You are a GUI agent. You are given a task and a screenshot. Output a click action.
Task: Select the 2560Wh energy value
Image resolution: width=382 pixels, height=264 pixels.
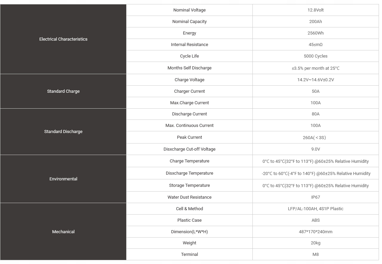pyautogui.click(x=315, y=33)
